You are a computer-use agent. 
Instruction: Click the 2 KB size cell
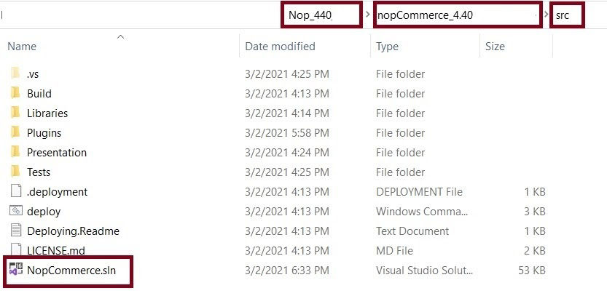[535, 251]
